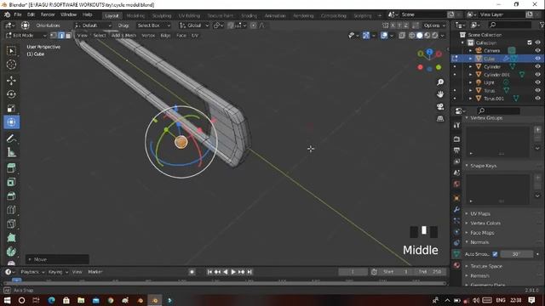Select the Measure tool
Screen dimensions: 545x306
[11, 152]
